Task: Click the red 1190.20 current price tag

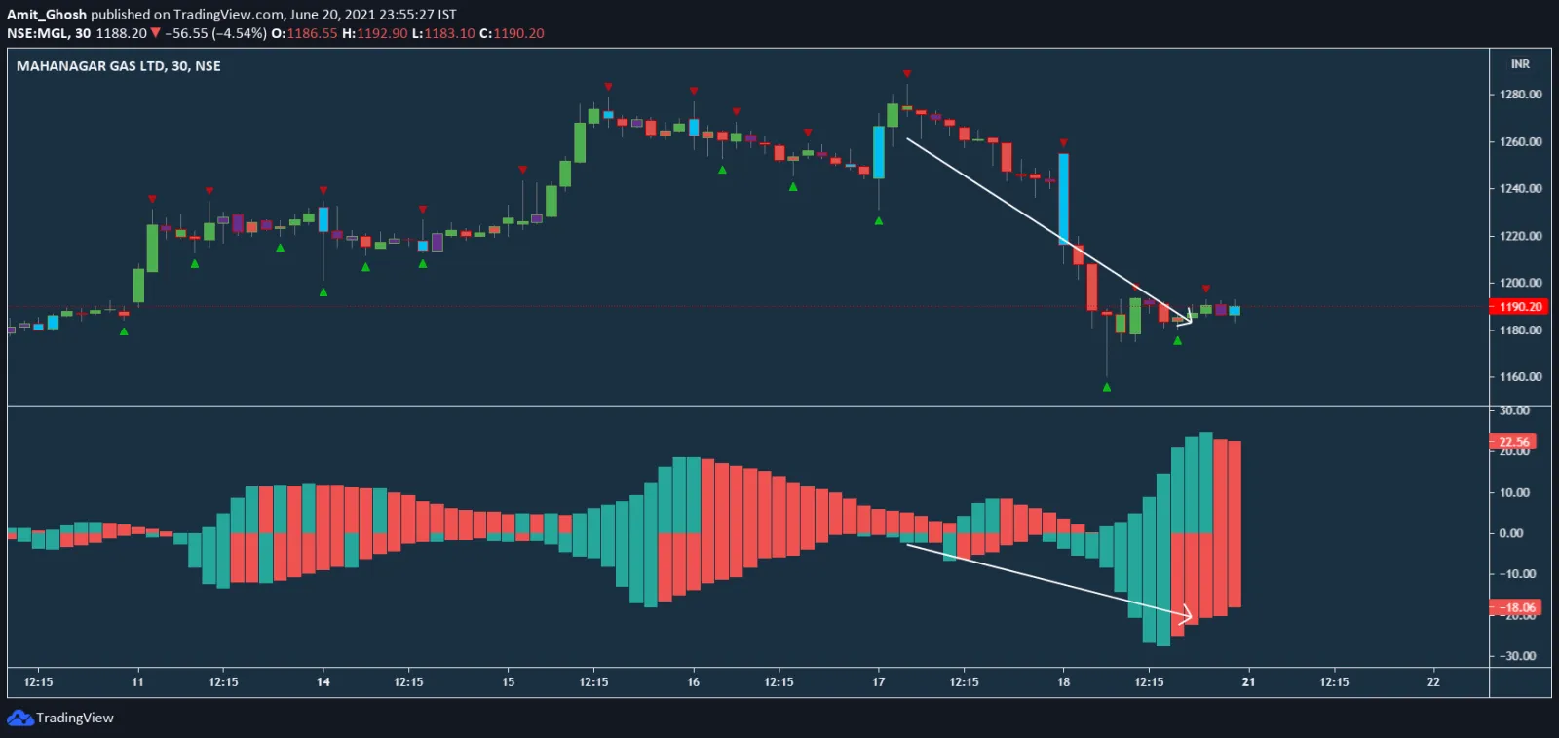Action: (1519, 307)
